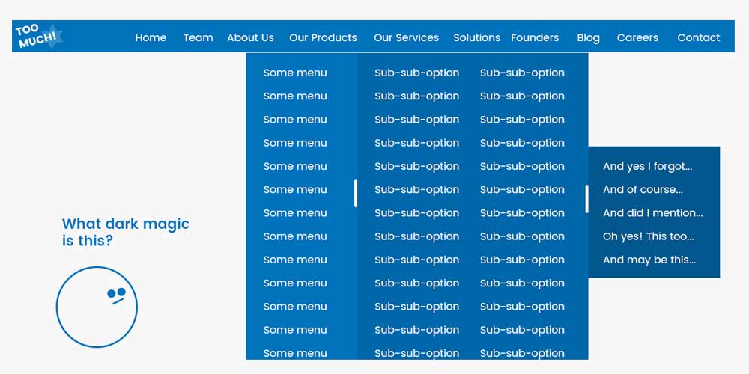The height and width of the screenshot is (374, 749).
Task: Open the Our Services menu
Action: [407, 37]
